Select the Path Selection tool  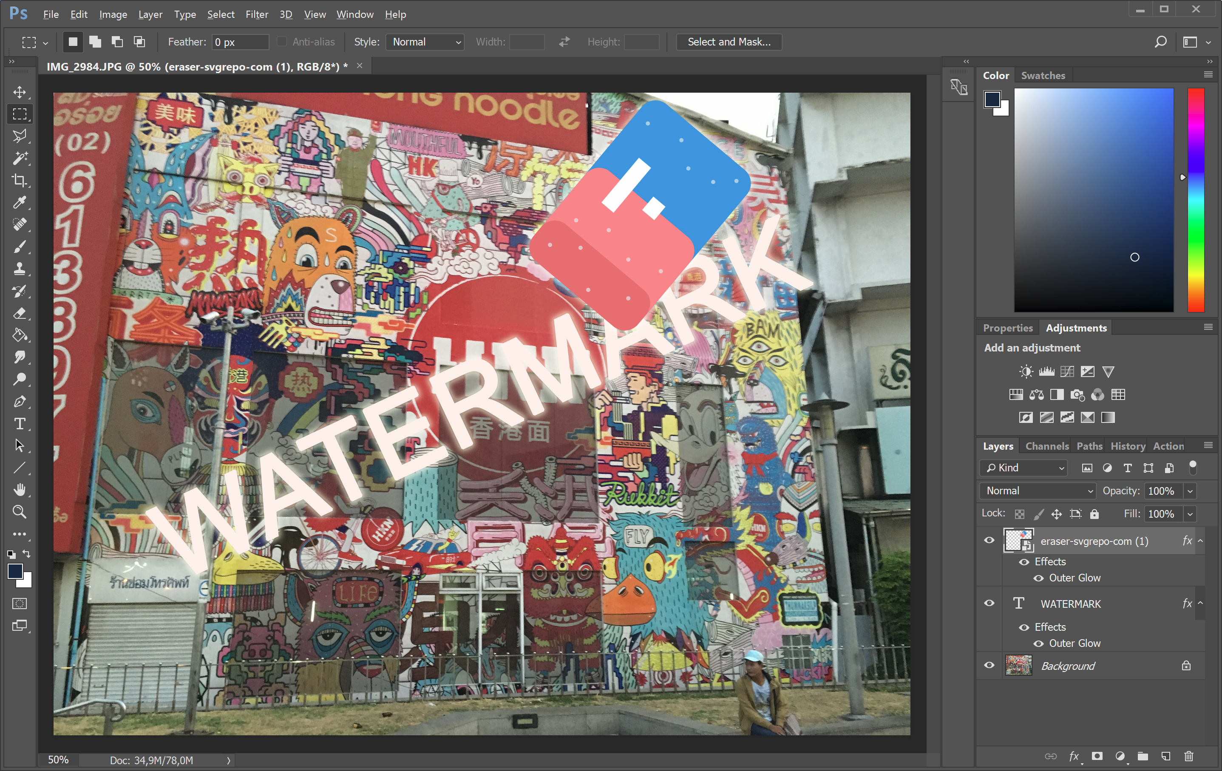click(x=20, y=446)
